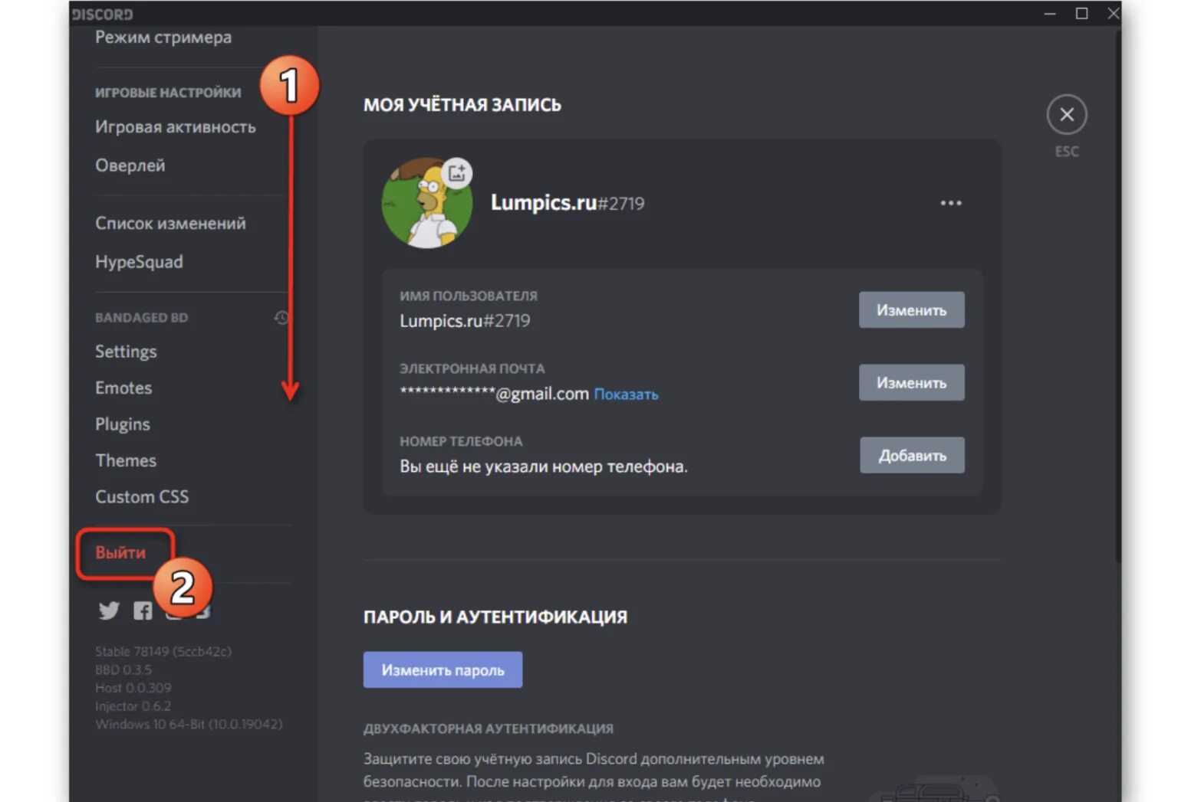1178x802 pixels.
Task: Click the masked @gmail.com email text
Action: [494, 394]
